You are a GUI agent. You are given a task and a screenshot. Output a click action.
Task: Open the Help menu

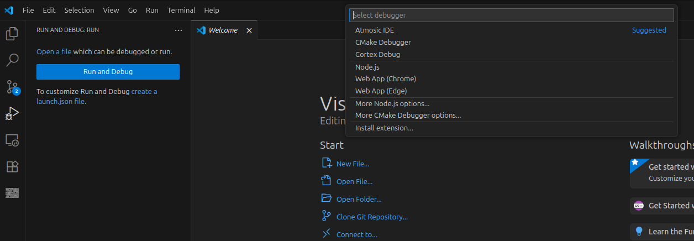212,10
